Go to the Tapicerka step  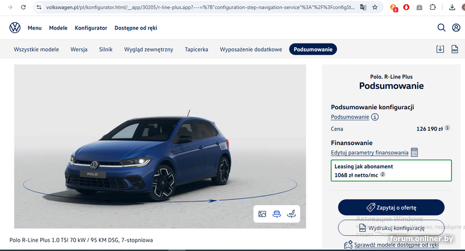point(196,49)
